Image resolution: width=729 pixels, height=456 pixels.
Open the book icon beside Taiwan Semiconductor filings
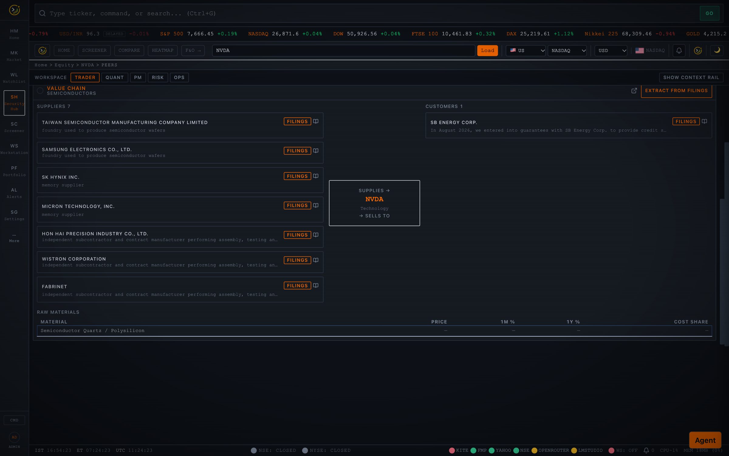tap(316, 121)
